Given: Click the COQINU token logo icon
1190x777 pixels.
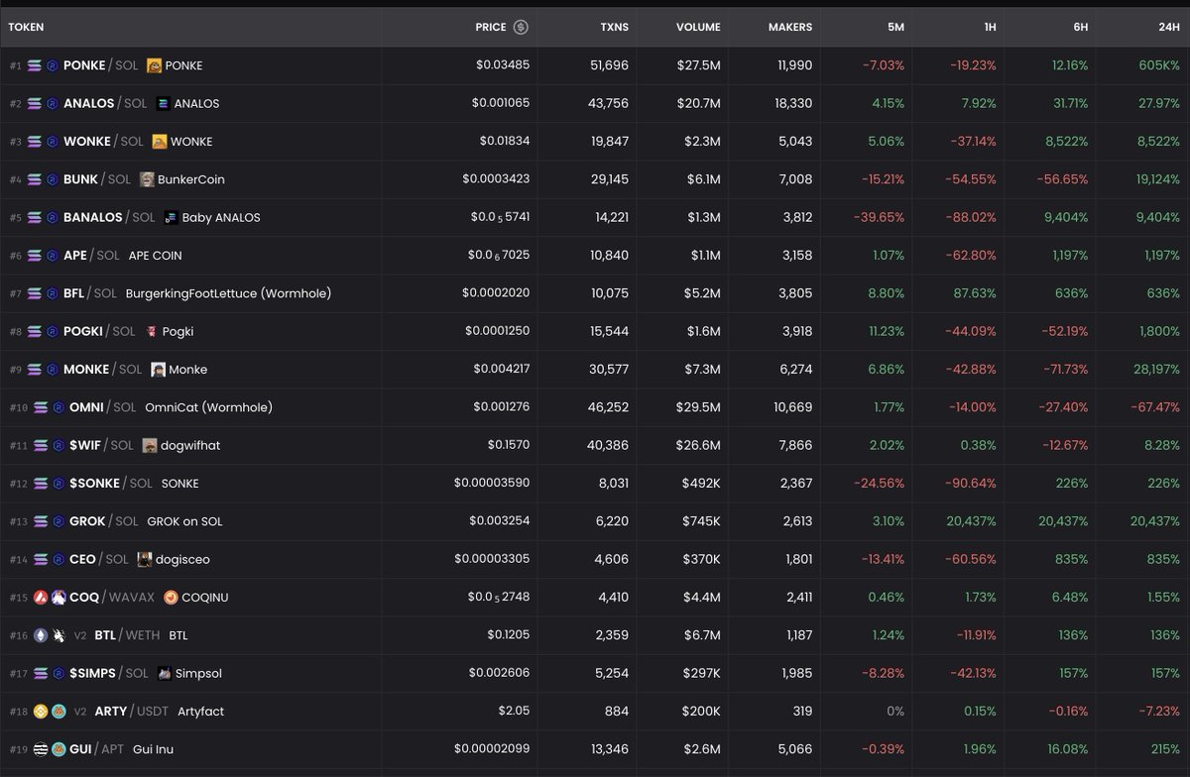Looking at the screenshot, I should [x=171, y=598].
